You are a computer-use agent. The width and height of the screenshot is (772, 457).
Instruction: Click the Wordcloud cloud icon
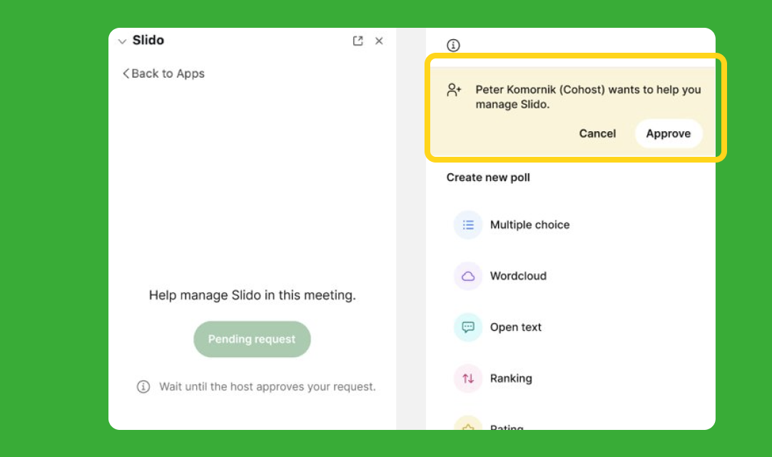(x=468, y=276)
